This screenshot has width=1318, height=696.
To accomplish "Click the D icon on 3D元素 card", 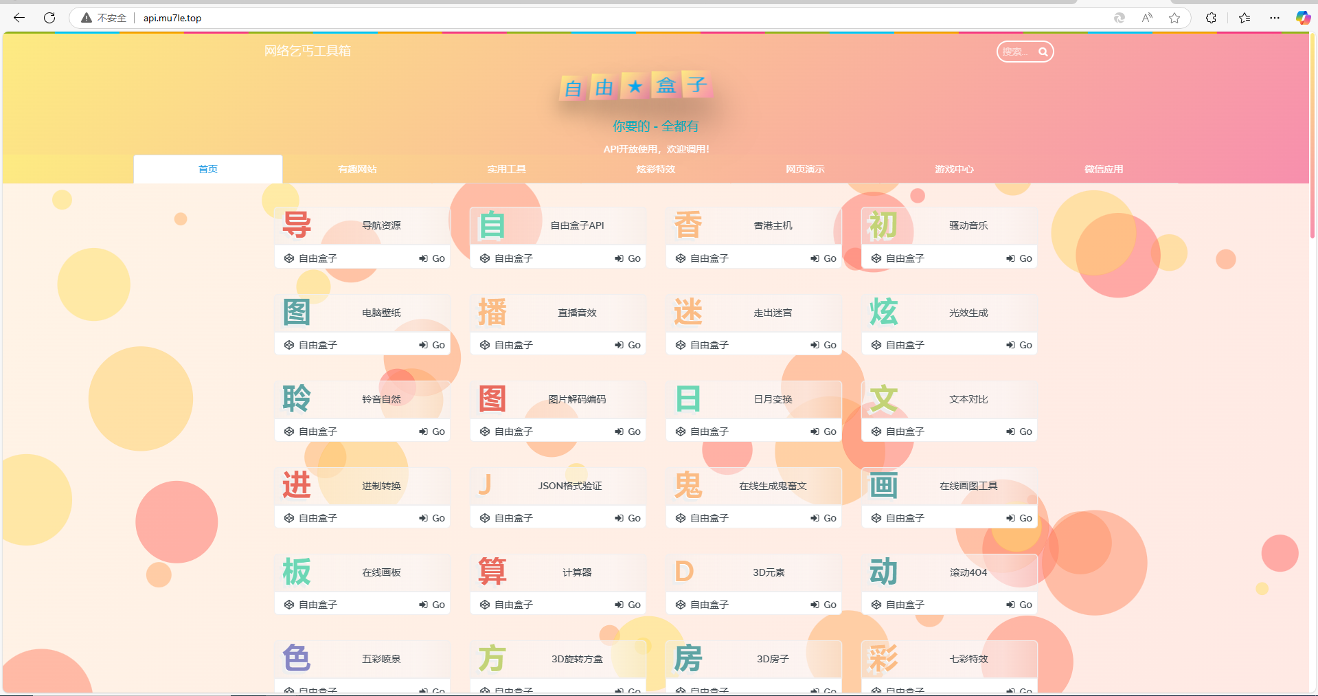I will pos(684,572).
